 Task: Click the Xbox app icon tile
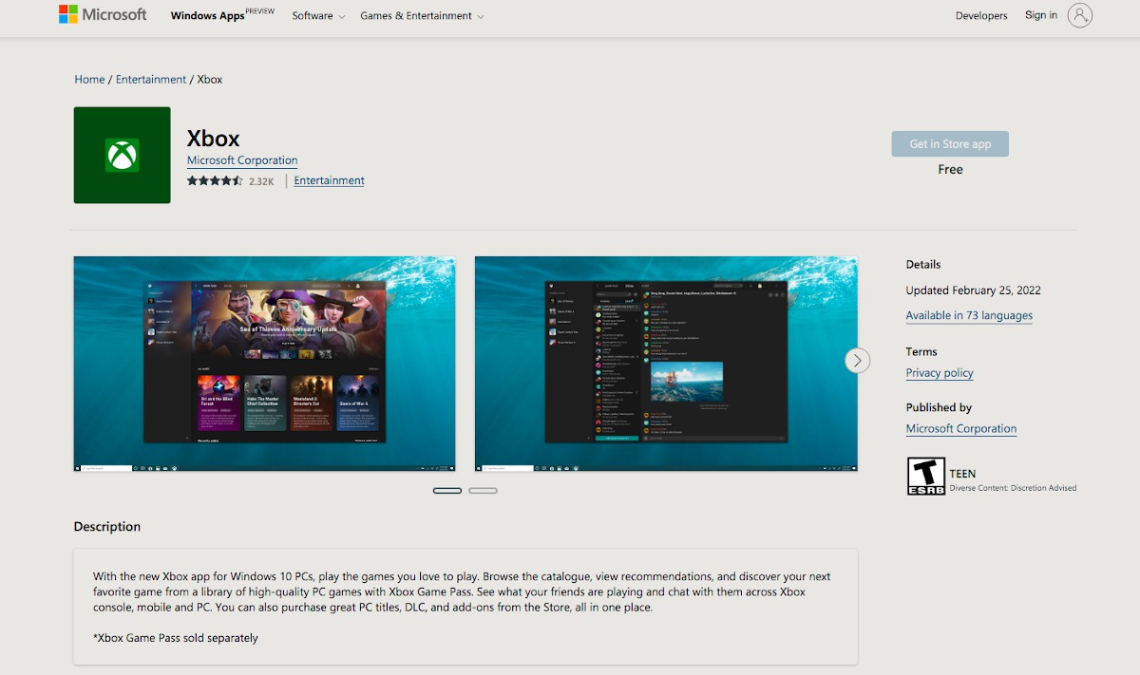tap(122, 155)
